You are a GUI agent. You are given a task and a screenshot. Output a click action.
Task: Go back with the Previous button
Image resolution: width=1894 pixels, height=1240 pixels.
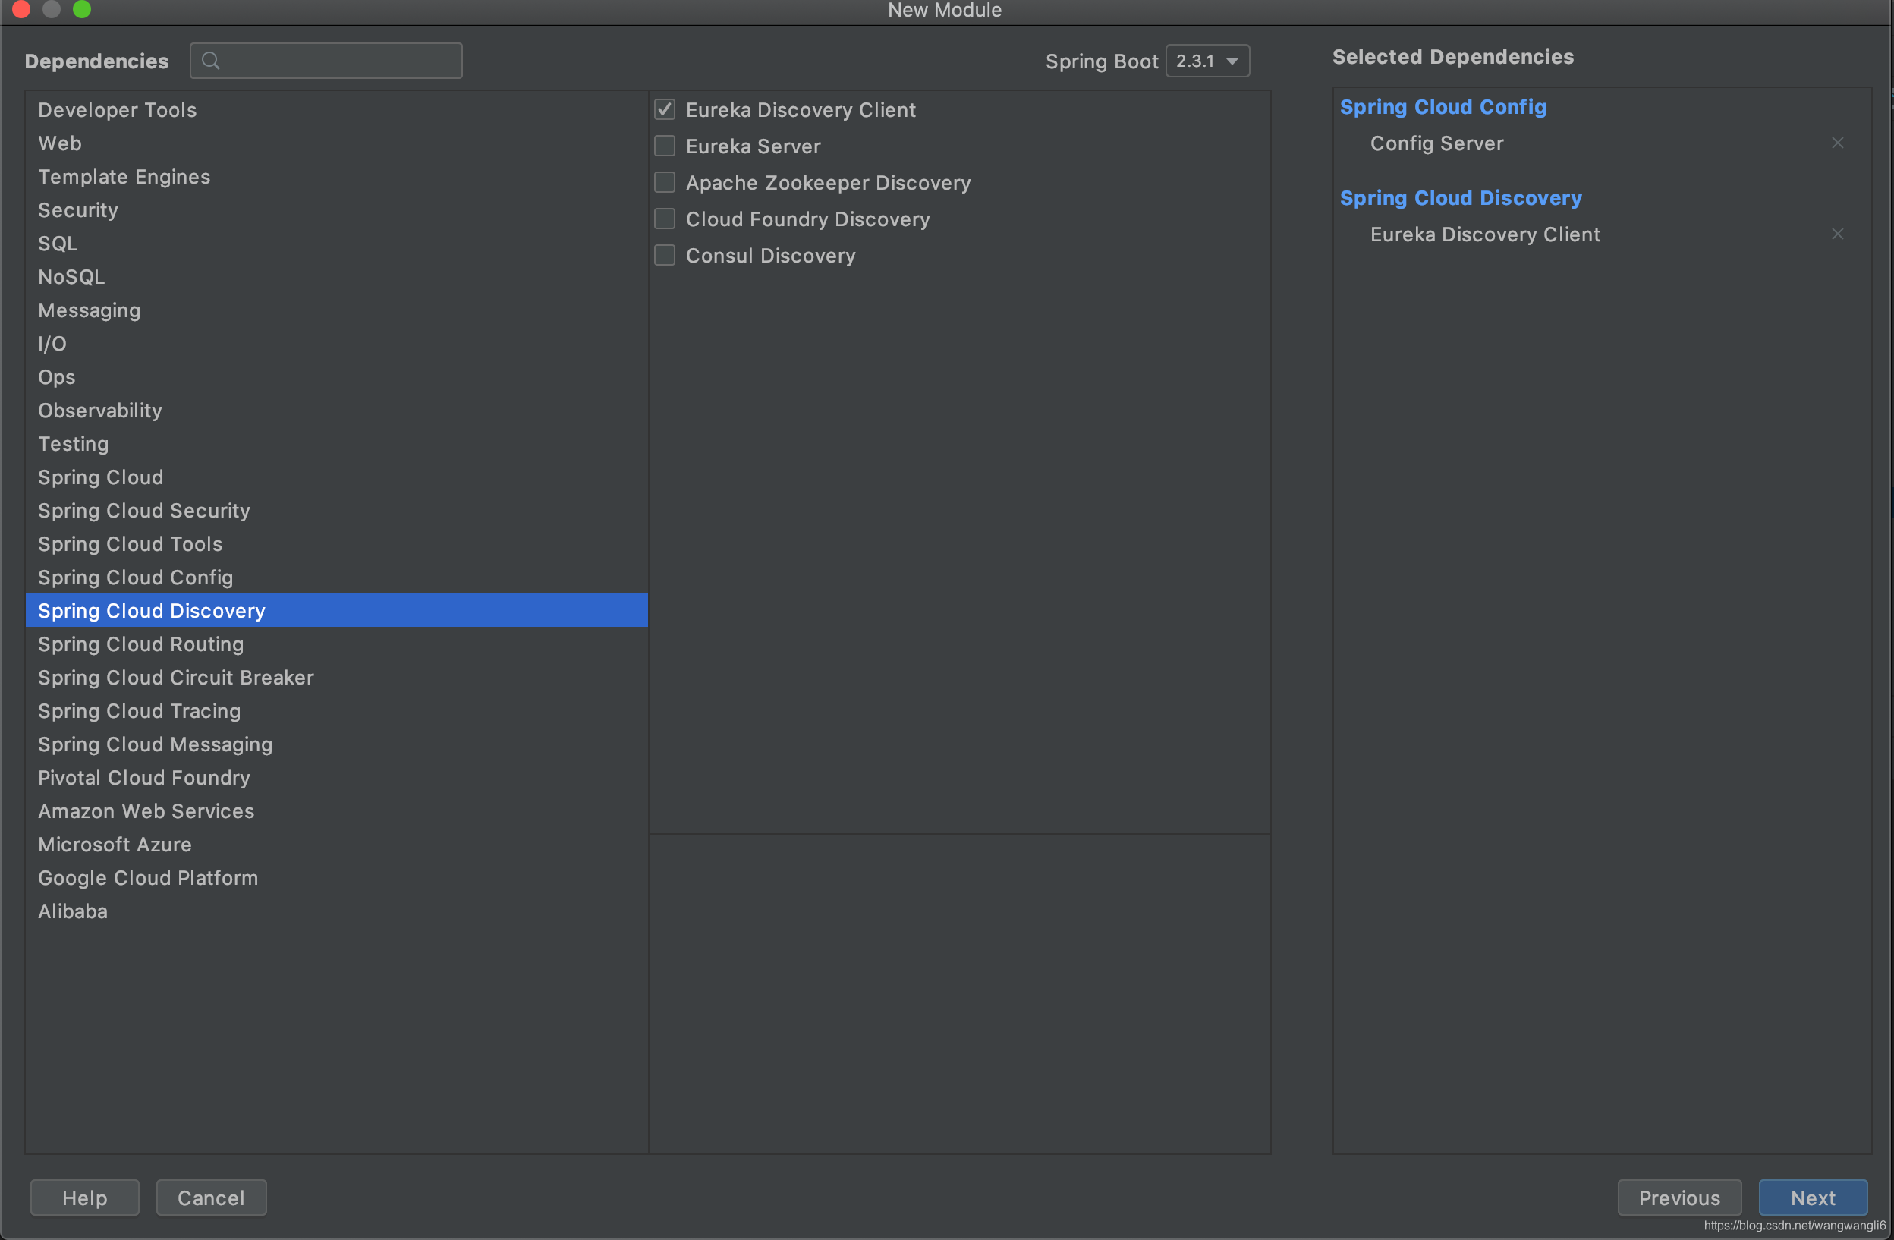pyautogui.click(x=1678, y=1197)
